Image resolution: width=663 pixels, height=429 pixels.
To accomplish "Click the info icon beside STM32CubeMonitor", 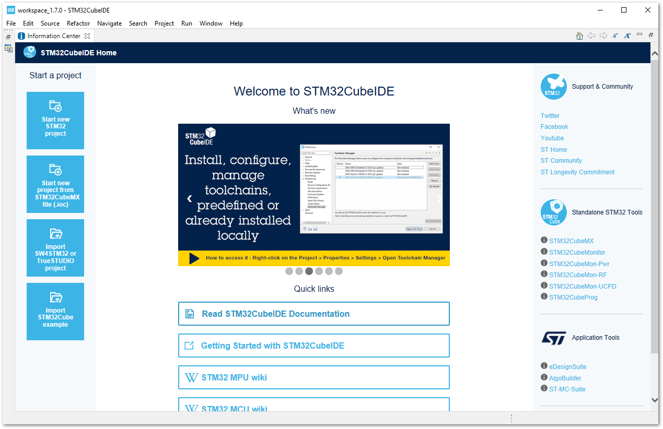I will click(x=544, y=252).
